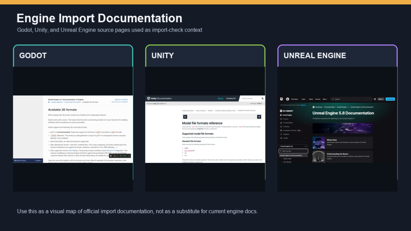Image resolution: width=411 pixels, height=231 pixels.
Task: Focus the Filter by title field in Unreal sidebar
Action: (x=293, y=151)
